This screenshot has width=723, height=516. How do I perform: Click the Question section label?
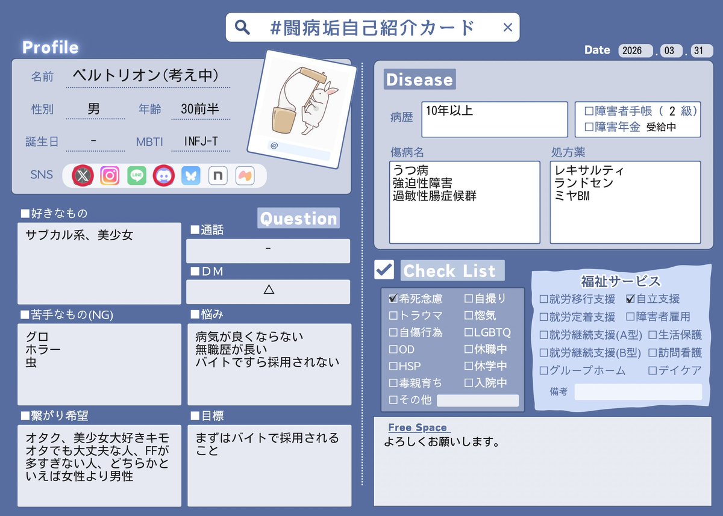tap(298, 219)
